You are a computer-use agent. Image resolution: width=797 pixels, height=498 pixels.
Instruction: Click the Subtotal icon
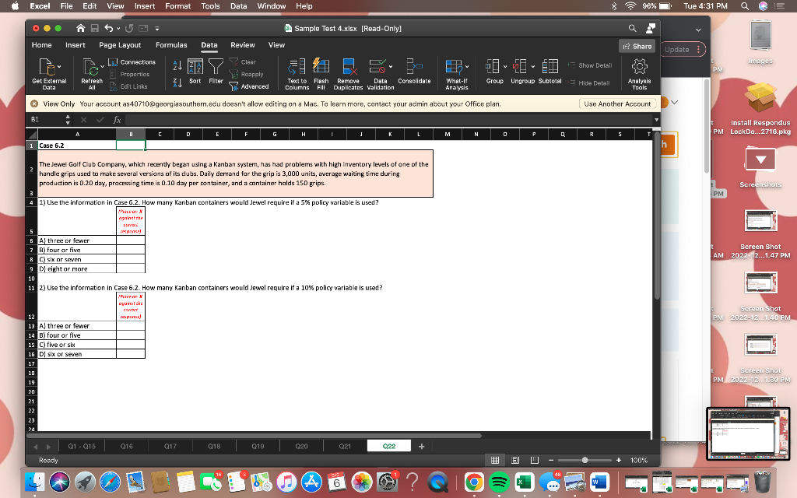550,67
